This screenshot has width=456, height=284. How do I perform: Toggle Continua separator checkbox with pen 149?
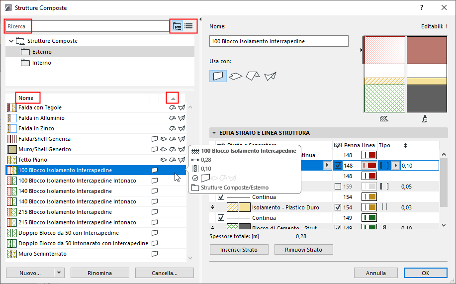coord(221,218)
